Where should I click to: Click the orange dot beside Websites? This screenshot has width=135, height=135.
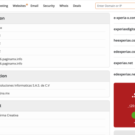(x=27, y=4)
